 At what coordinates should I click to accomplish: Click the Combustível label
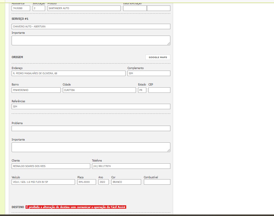(151, 177)
